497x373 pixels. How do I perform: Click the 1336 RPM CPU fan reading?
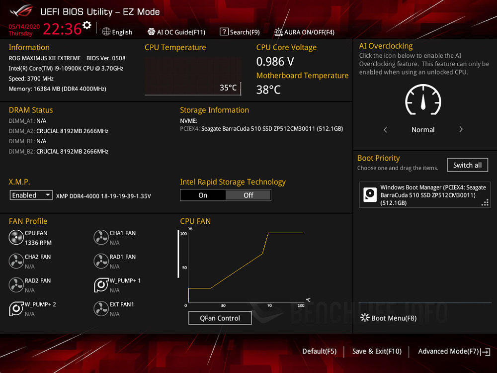38,243
